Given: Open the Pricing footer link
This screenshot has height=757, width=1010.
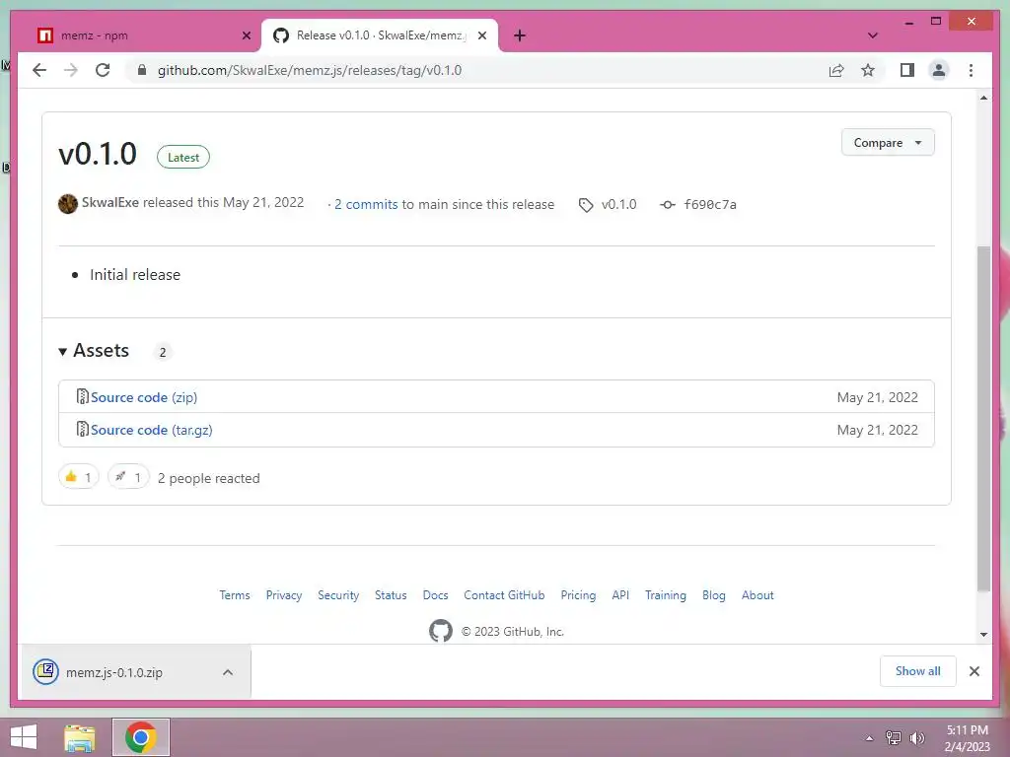Looking at the screenshot, I should pos(578,594).
